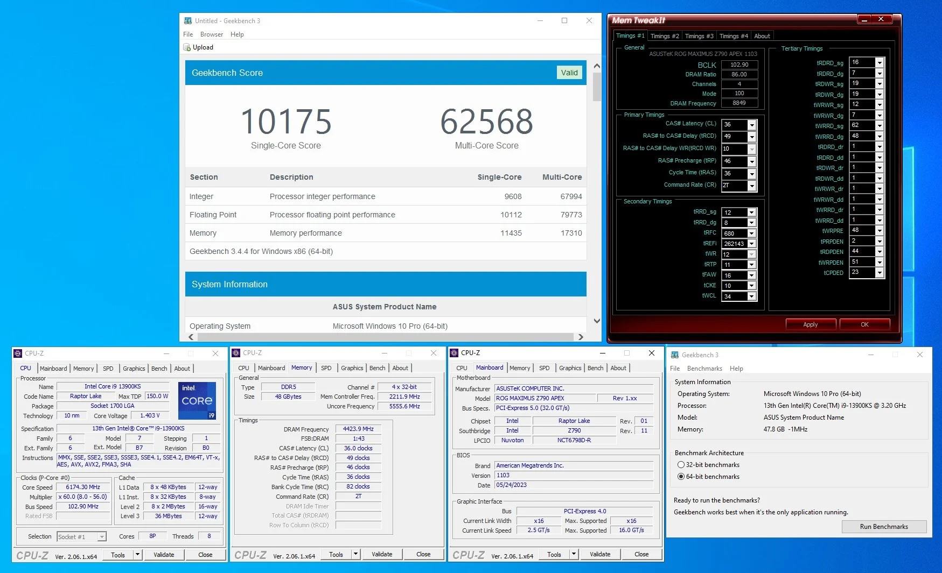The width and height of the screenshot is (942, 573).
Task: Click the green Valid badge in Geekbench Score
Action: 569,73
